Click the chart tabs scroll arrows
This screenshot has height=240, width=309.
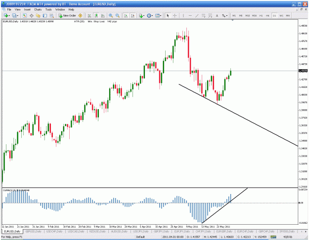(303, 232)
